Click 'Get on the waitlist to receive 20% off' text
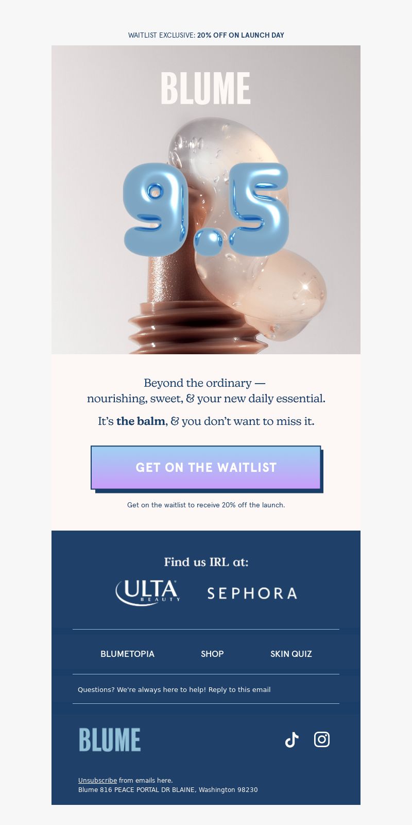412x825 pixels. tap(206, 505)
